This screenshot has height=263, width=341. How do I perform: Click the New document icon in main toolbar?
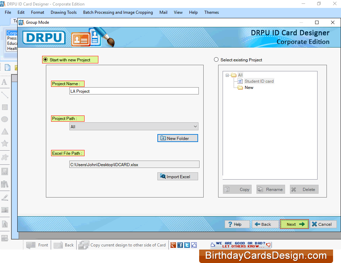(7, 68)
